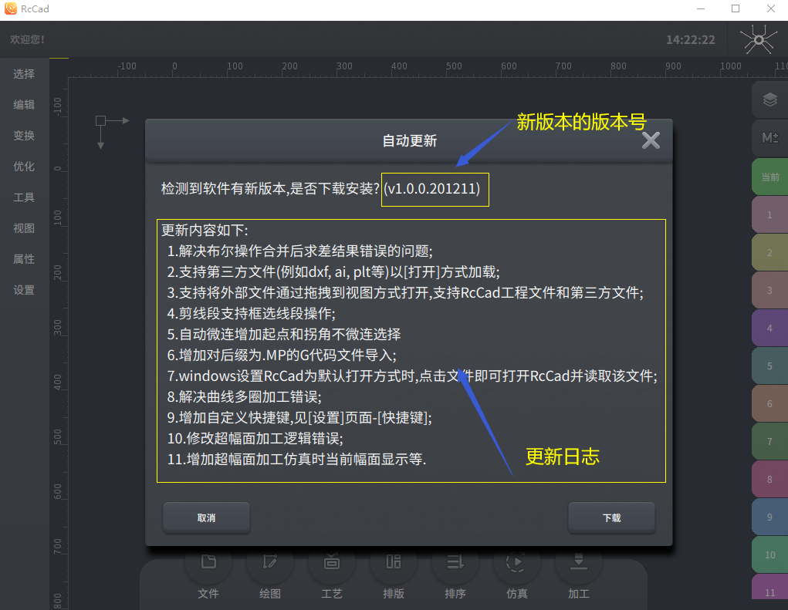The width and height of the screenshot is (788, 610).
Task: Click the clock showing 14:22:22
Action: [691, 39]
